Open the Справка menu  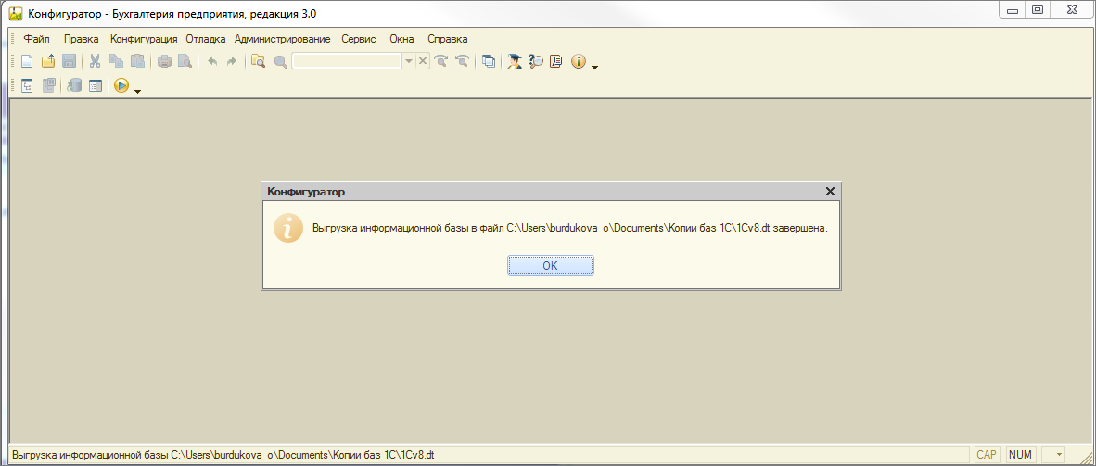pos(447,39)
